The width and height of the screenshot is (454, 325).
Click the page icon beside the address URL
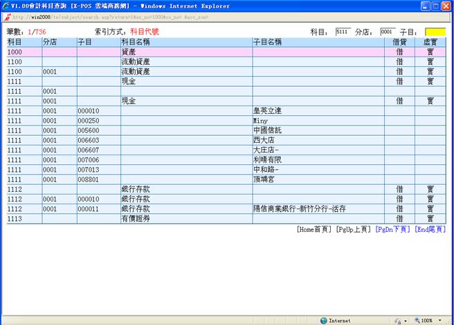click(7, 17)
